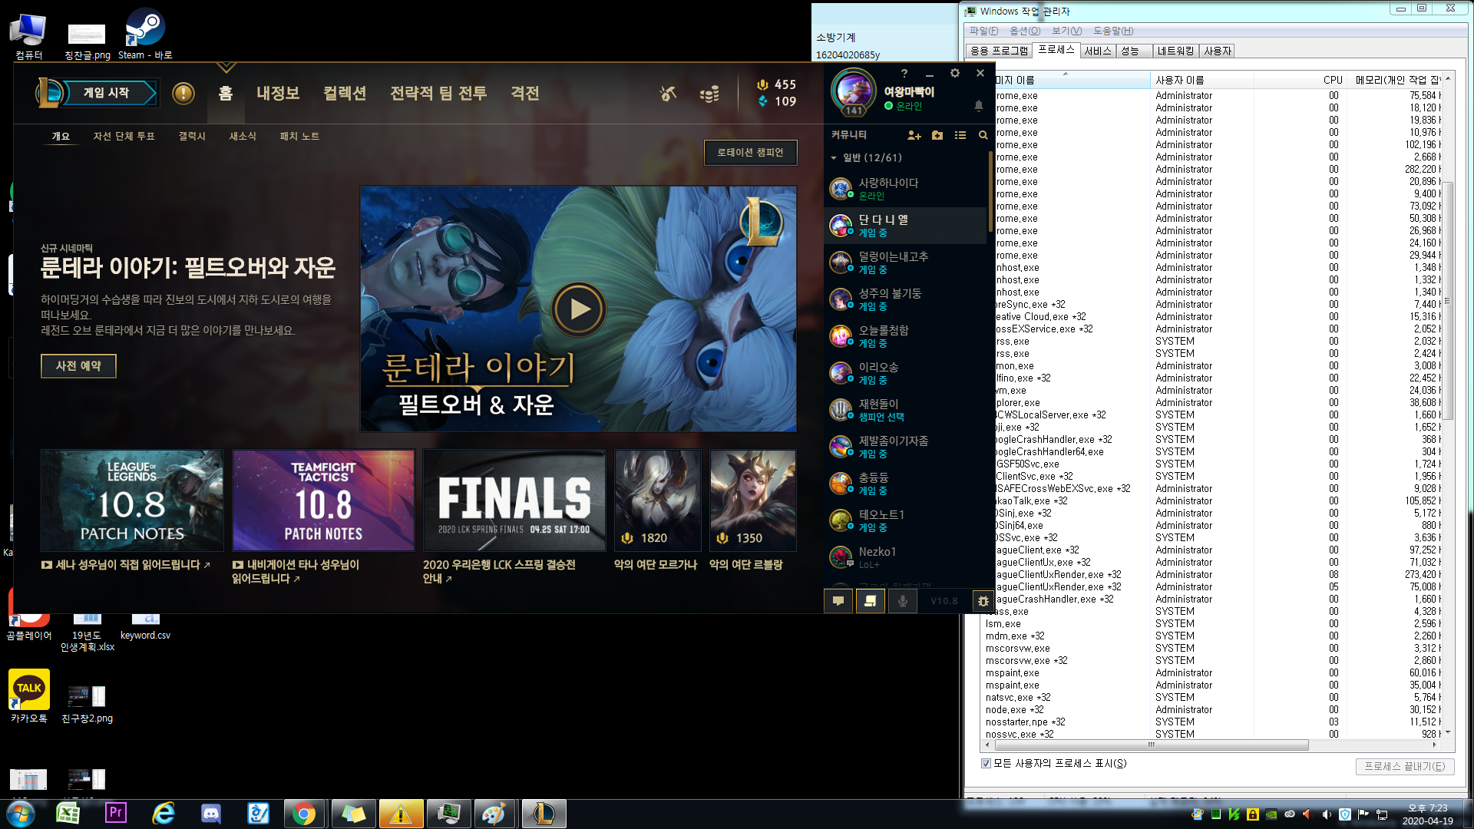Screen dimensions: 1474x829
Task: Open the missions scroll icon
Action: [x=871, y=601]
